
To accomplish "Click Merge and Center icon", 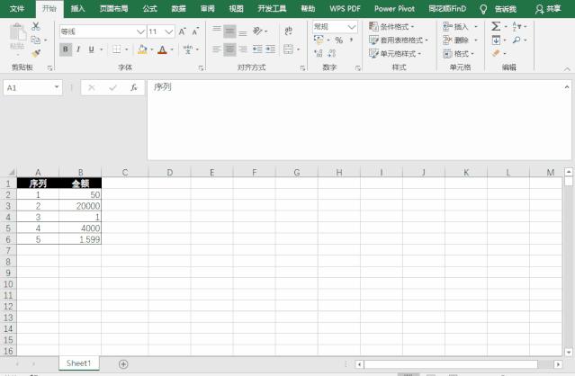I will pyautogui.click(x=289, y=49).
